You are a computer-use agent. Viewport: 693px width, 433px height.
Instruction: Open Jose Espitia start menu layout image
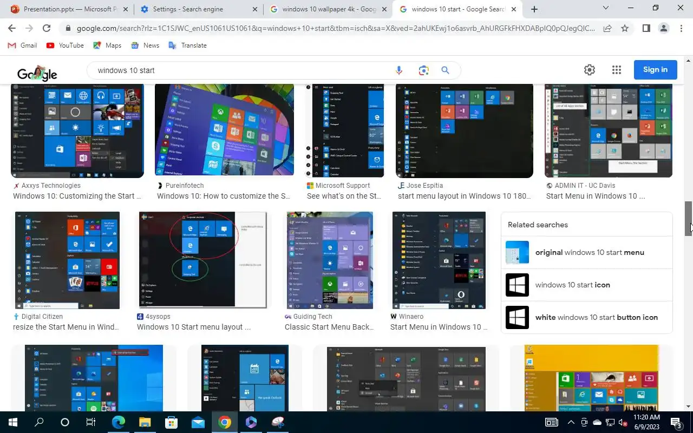click(x=465, y=131)
